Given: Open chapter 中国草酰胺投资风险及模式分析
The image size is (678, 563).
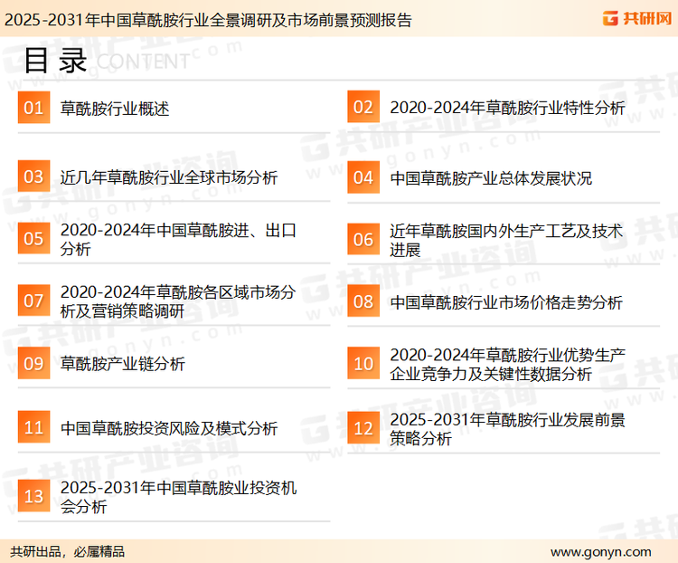Looking at the screenshot, I should click(169, 428).
